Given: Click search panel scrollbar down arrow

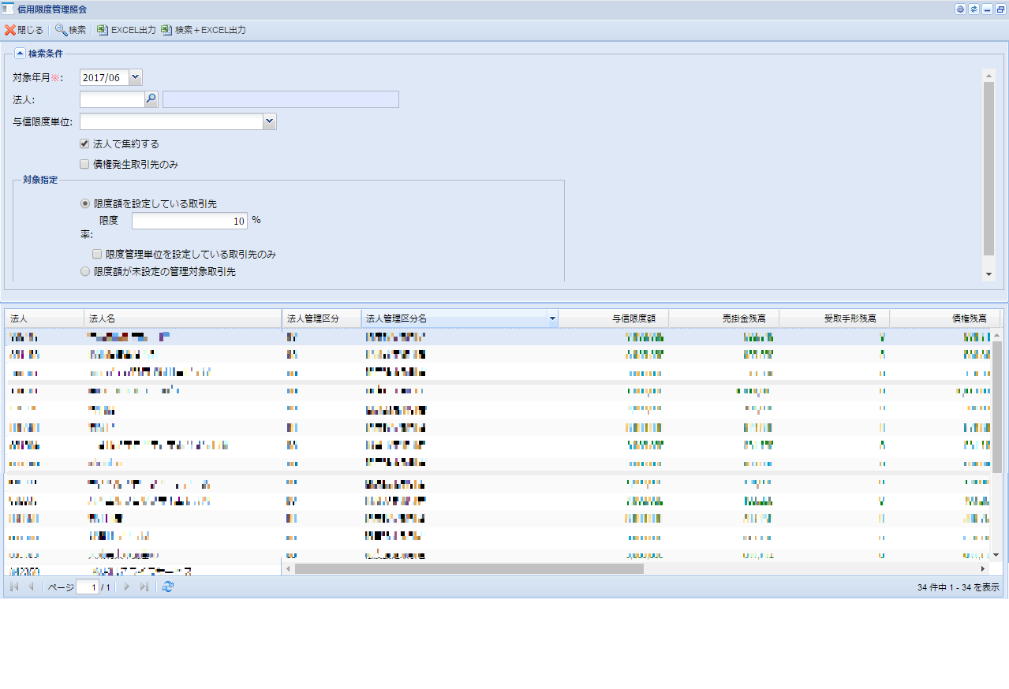Looking at the screenshot, I should [988, 274].
